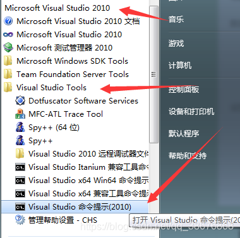
Task: Open 帮助和支持 in the right pane
Action: click(x=188, y=155)
